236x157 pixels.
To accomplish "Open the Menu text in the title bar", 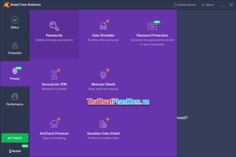I will point(210,5).
